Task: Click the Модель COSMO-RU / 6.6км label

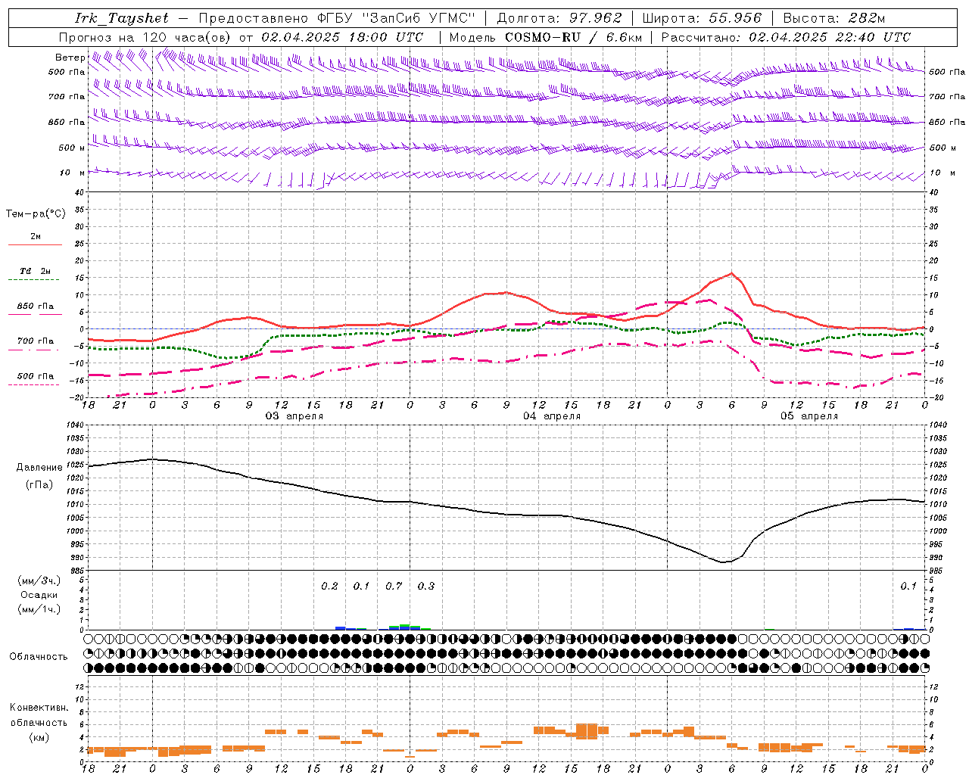Action: pyautogui.click(x=546, y=37)
